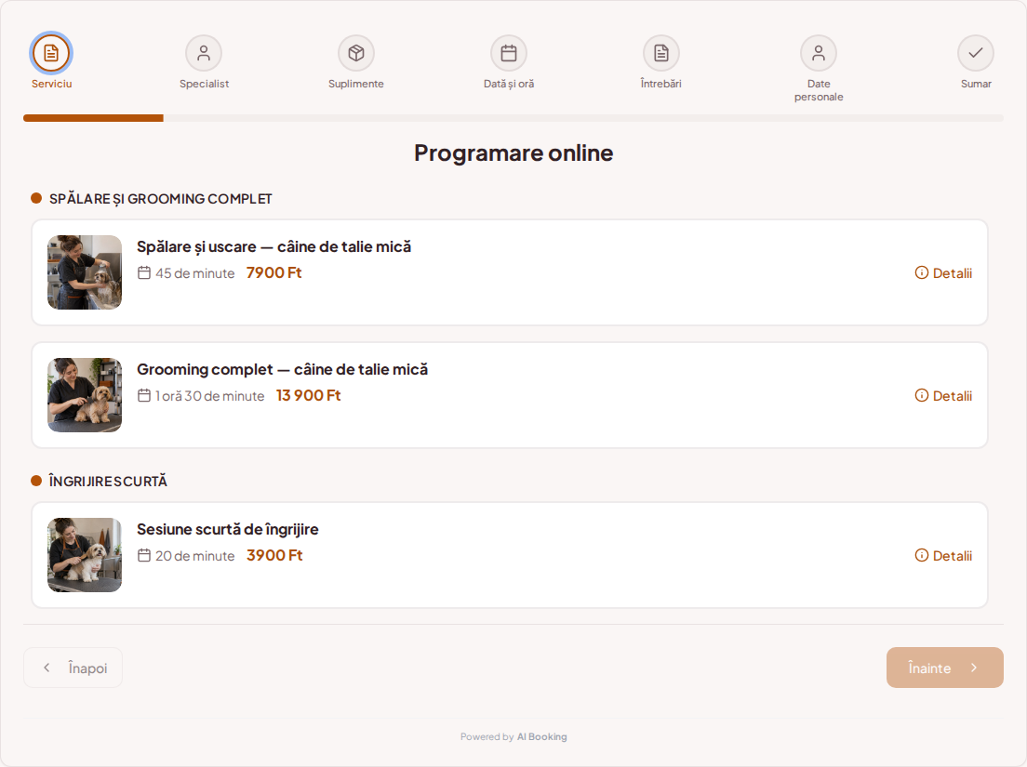Click the duration '45 de minute'
The height and width of the screenshot is (767, 1027).
[x=195, y=273]
